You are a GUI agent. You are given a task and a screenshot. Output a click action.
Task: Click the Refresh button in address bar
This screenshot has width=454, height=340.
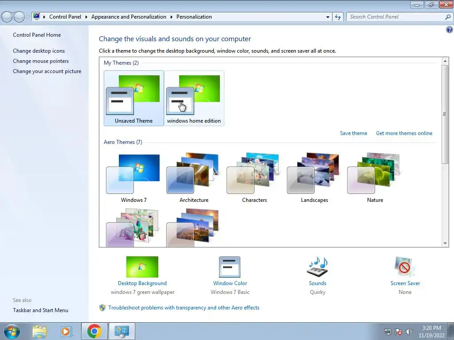[337, 17]
